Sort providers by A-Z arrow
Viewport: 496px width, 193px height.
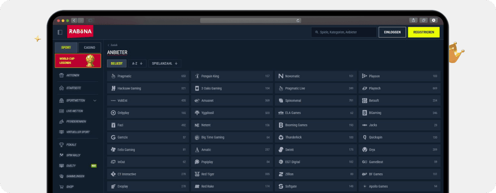click(141, 63)
